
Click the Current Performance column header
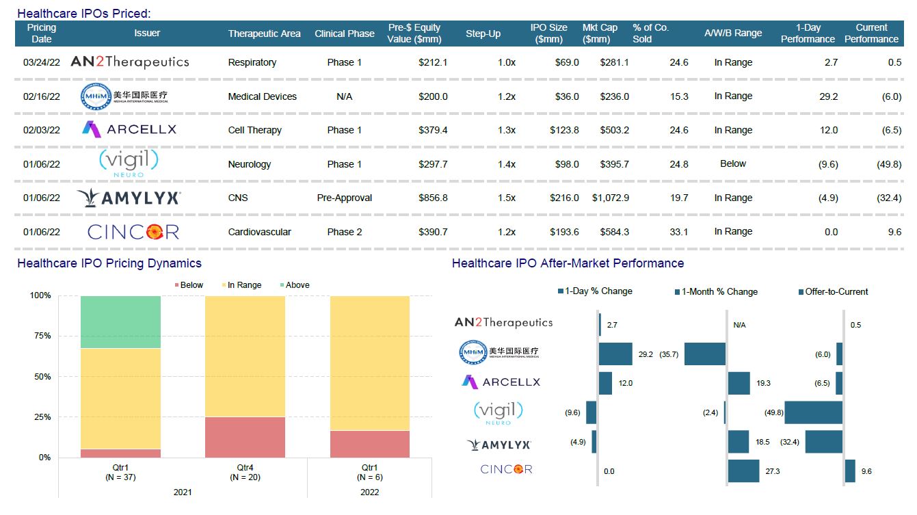point(871,34)
